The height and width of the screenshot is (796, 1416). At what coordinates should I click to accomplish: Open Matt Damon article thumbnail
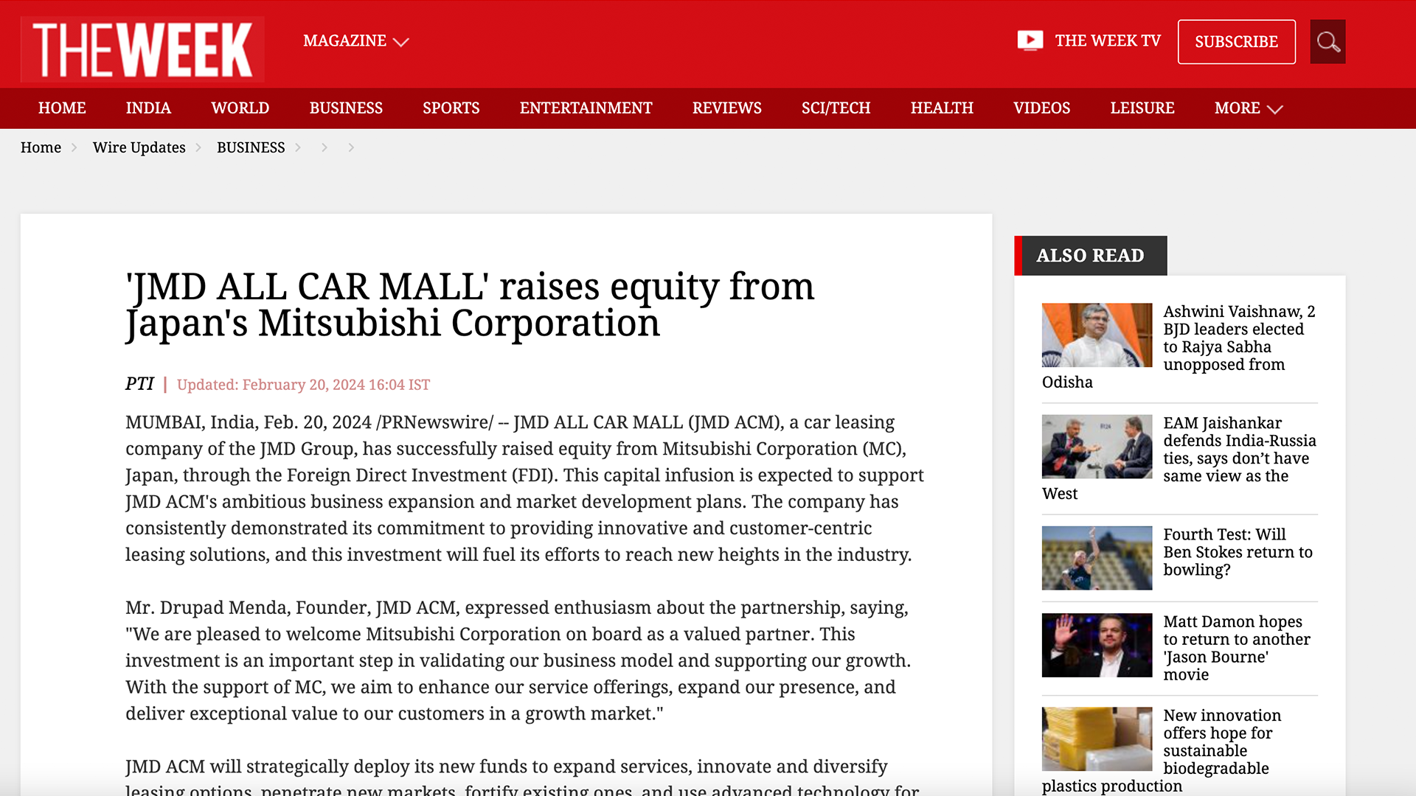(x=1097, y=646)
